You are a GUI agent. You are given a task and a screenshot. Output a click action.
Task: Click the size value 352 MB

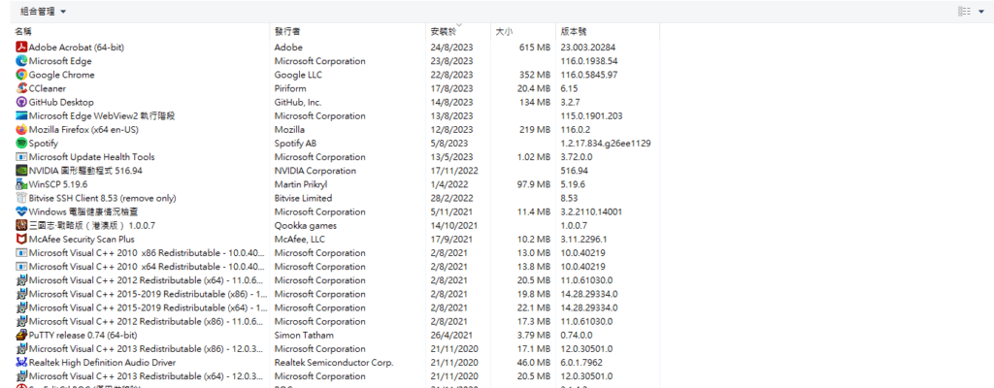tap(535, 75)
